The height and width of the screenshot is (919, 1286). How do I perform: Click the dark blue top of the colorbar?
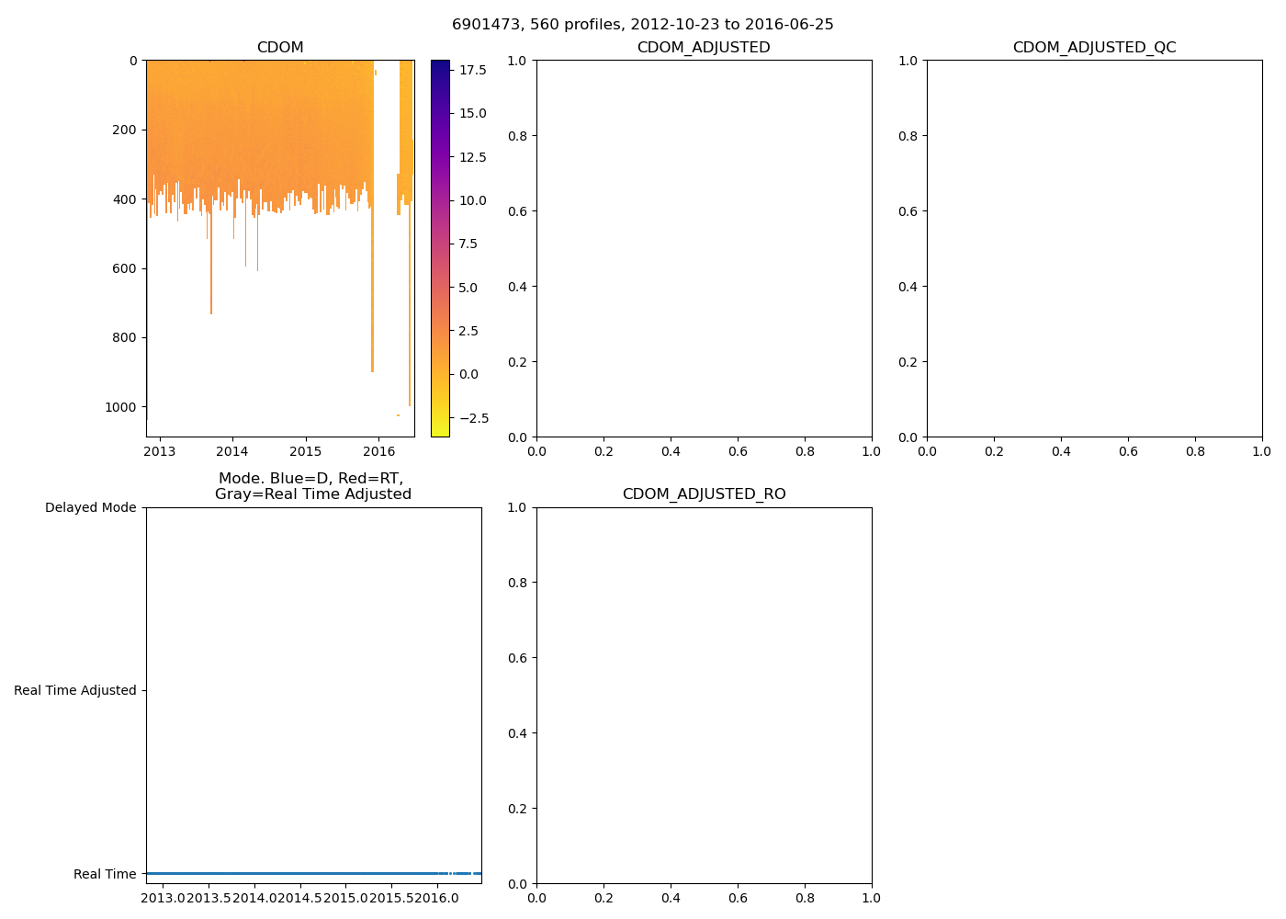point(440,64)
